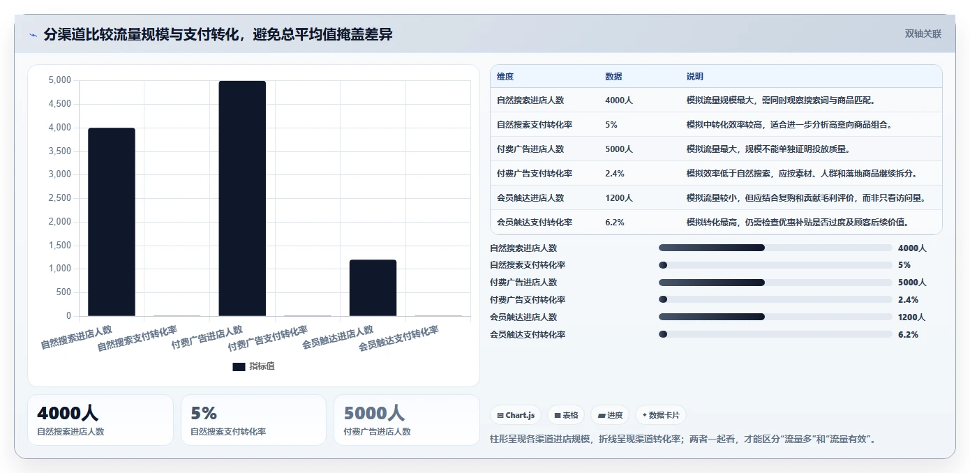This screenshot has height=473, width=970.
Task: Click the 6.2% cell in the table
Action: click(615, 223)
